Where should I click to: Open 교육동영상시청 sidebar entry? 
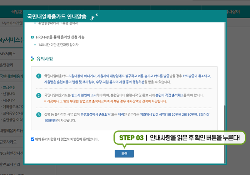[x=13, y=113]
